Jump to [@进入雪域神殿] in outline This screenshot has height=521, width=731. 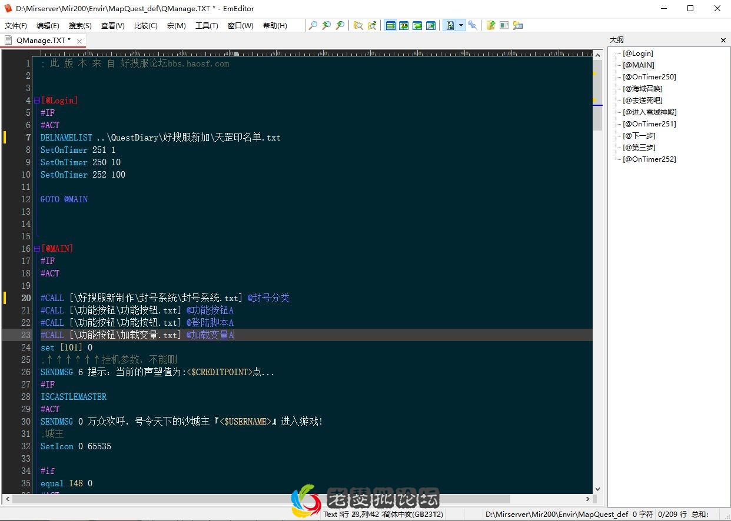click(x=649, y=112)
